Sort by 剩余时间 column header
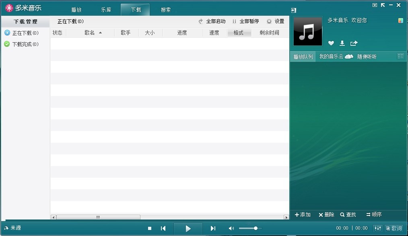This screenshot has height=236, width=408. pyautogui.click(x=270, y=33)
